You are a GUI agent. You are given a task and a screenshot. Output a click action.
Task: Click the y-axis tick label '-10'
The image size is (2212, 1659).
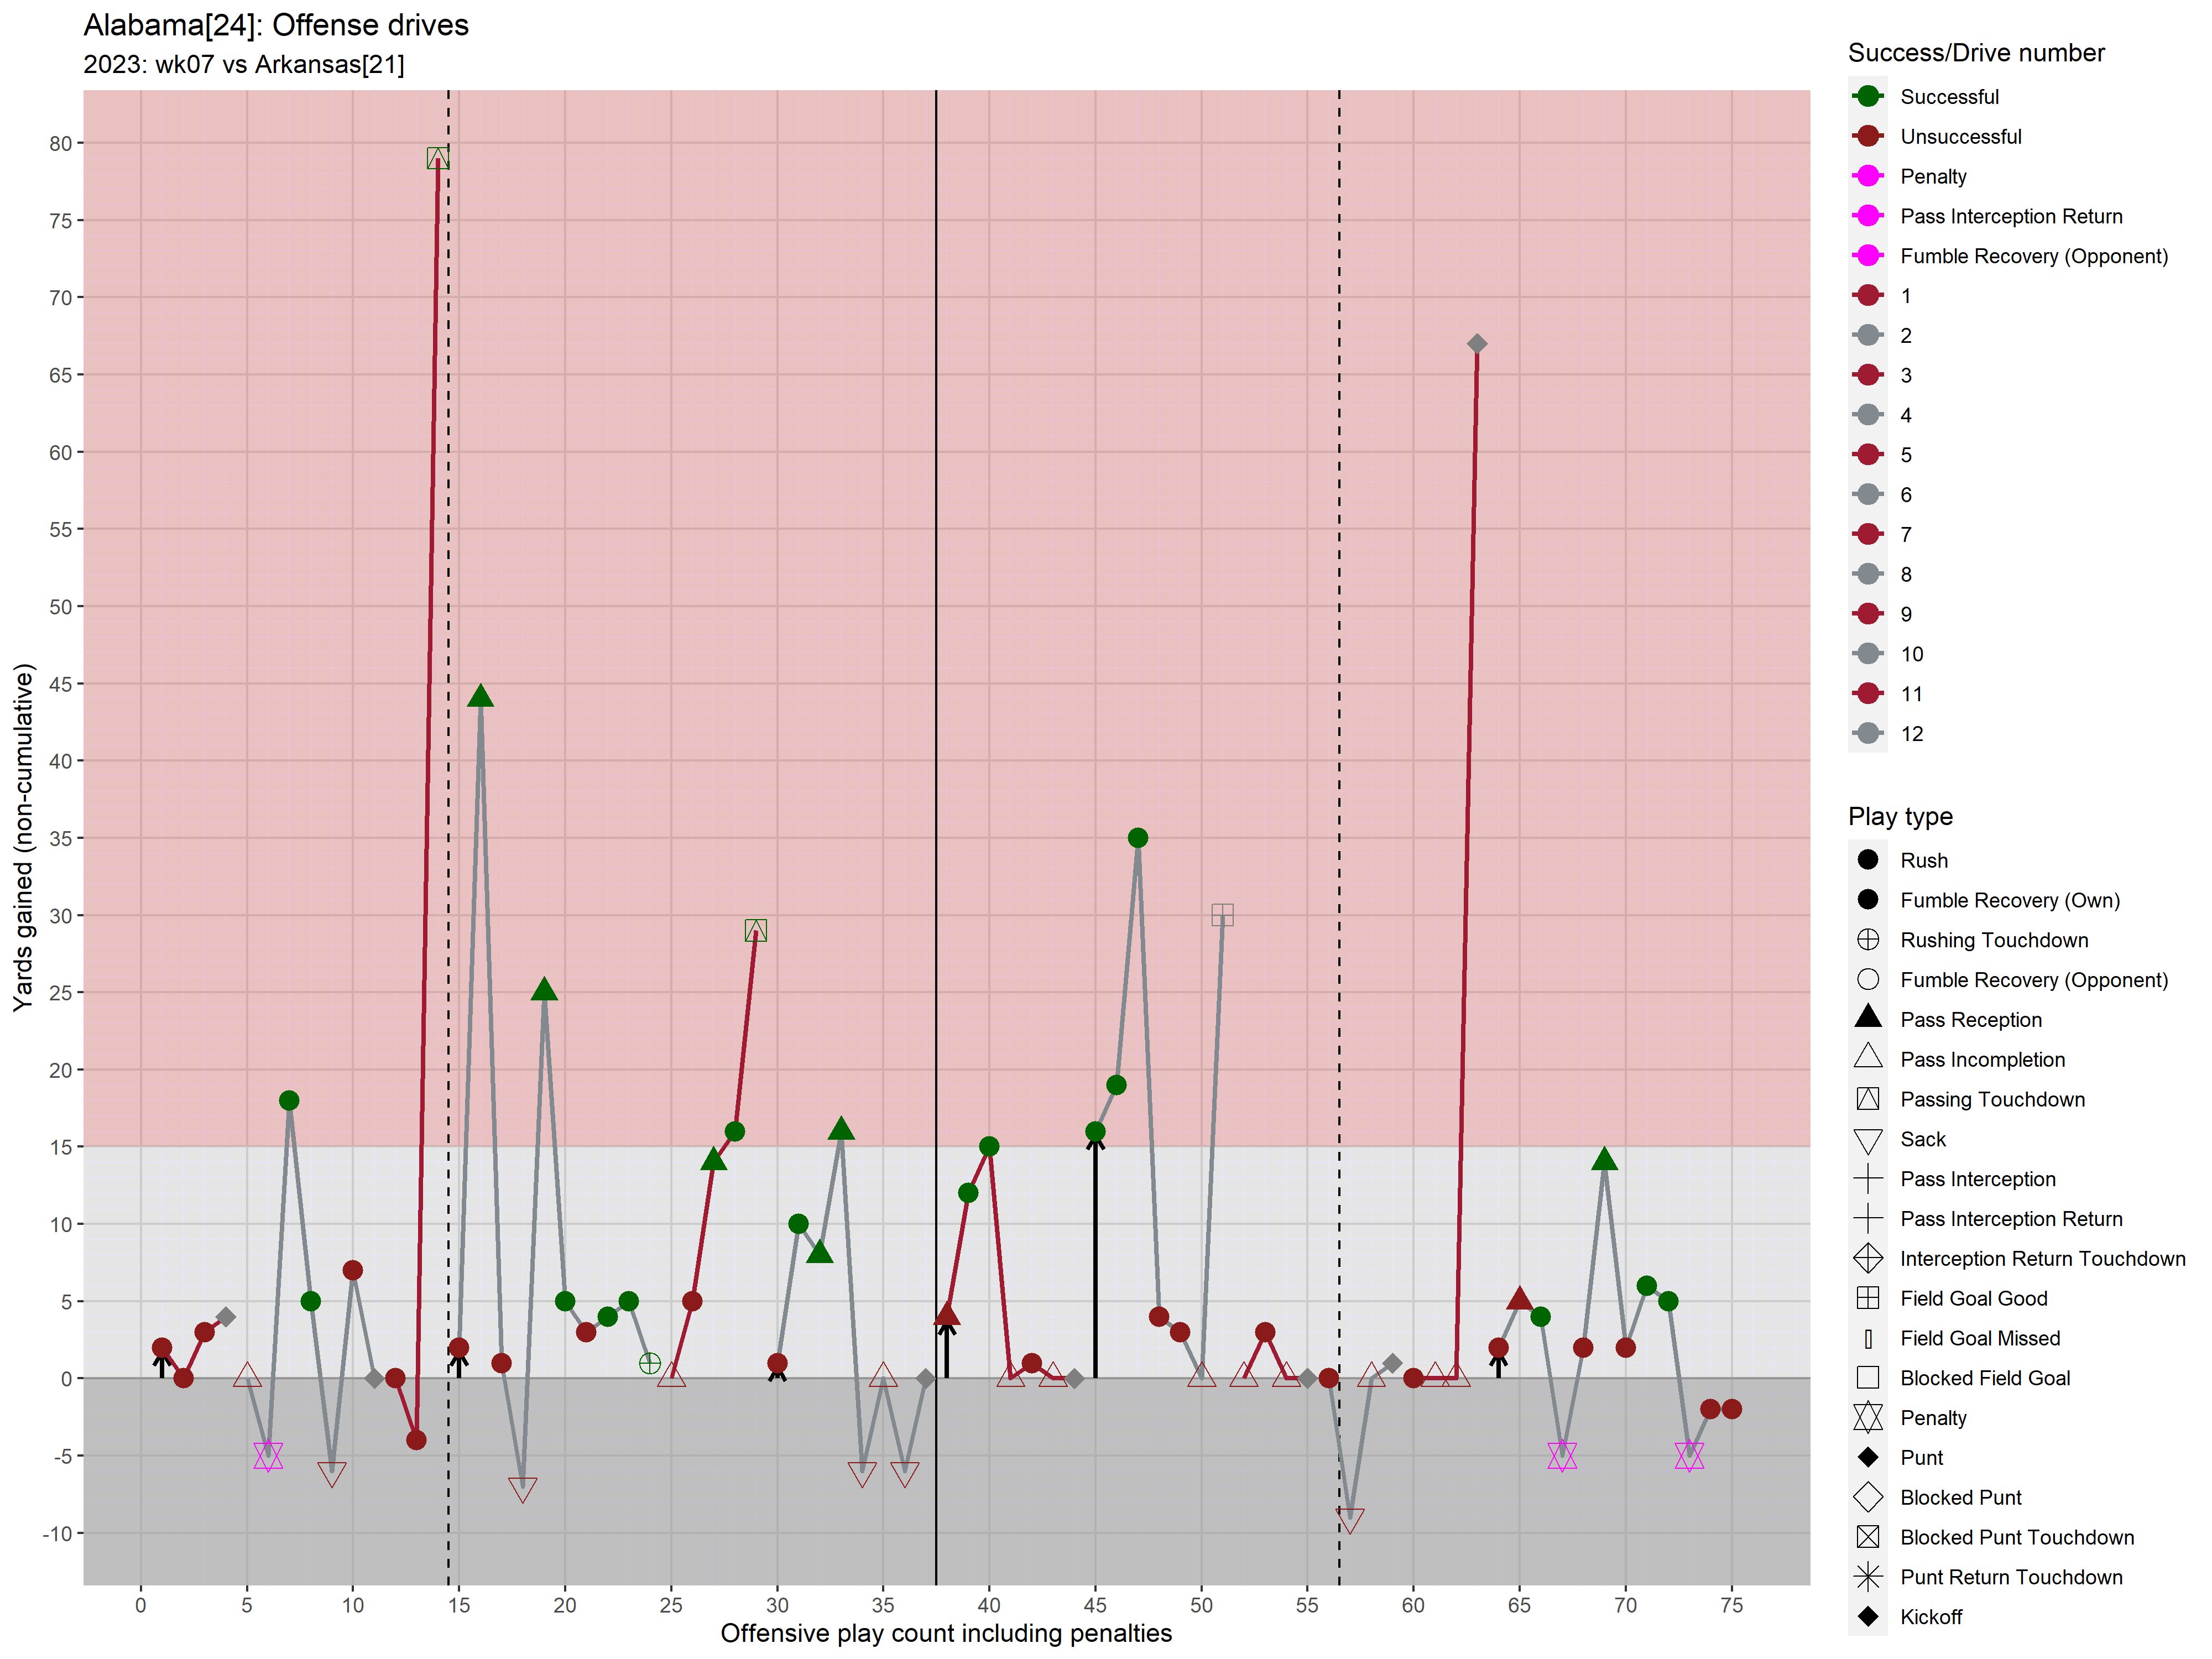(x=56, y=1533)
